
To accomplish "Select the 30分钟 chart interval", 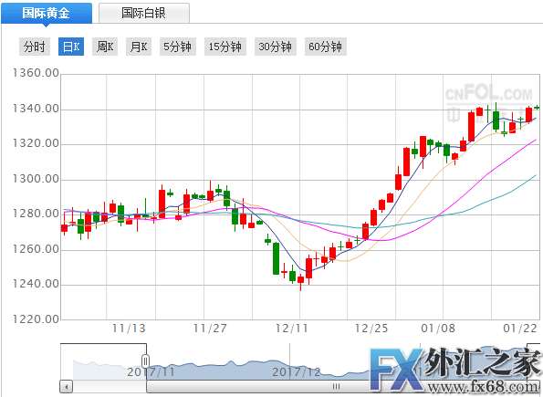I will click(276, 47).
